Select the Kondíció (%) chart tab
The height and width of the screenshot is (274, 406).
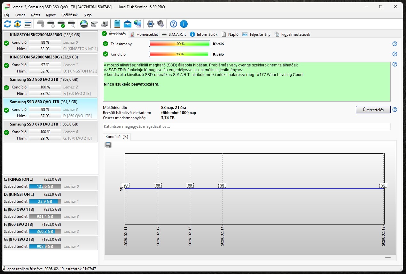117,136
